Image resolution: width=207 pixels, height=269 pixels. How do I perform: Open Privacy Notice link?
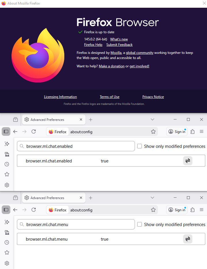coord(153,97)
